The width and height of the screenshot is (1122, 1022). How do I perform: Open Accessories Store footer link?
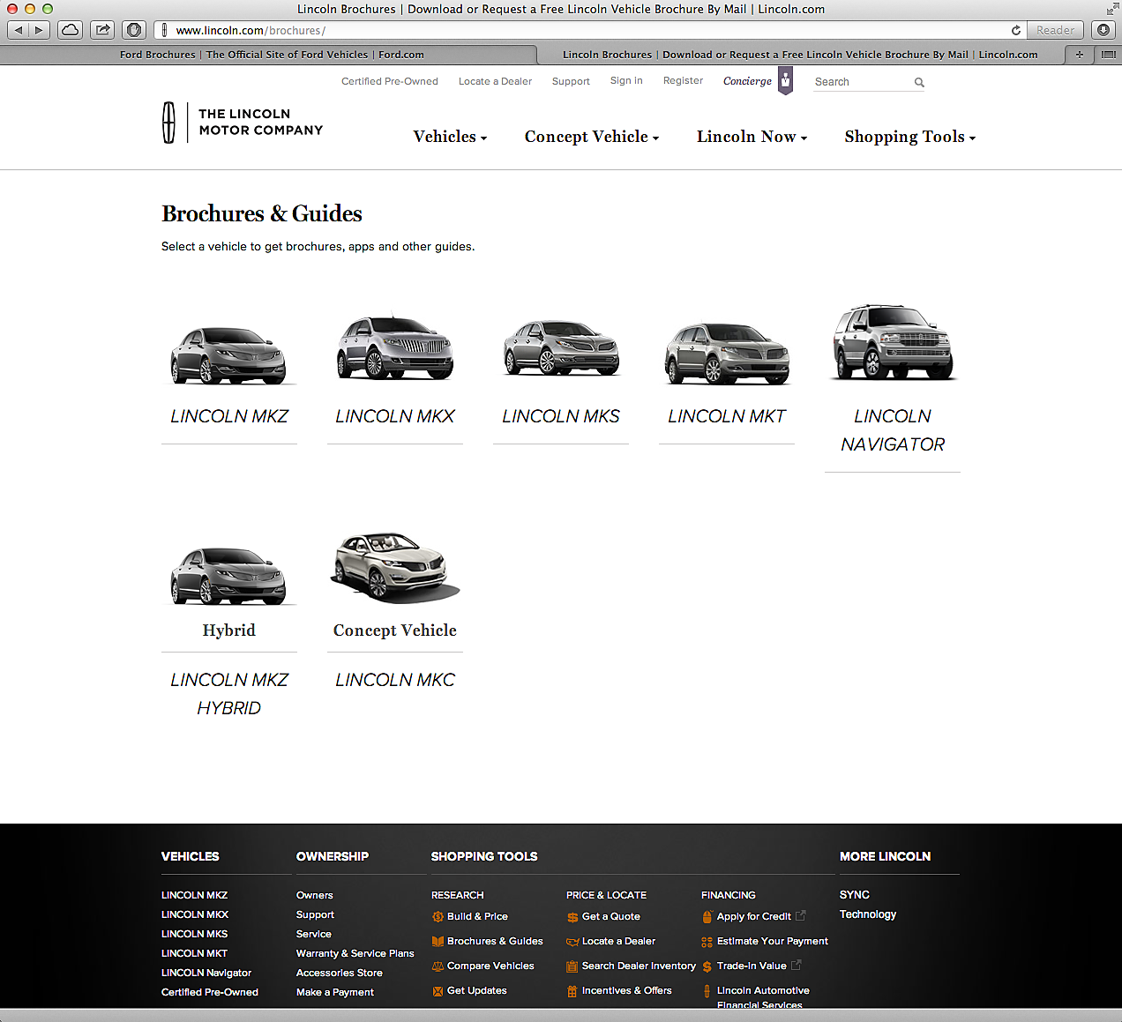340,973
